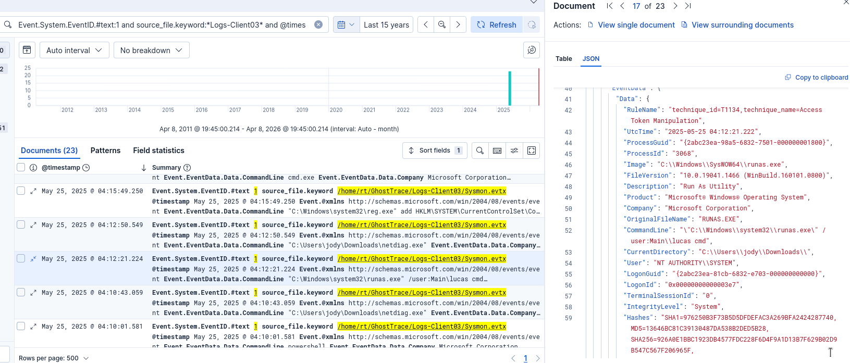Switch to the JSON tab in flyout
The width and height of the screenshot is (850, 363).
coord(591,59)
